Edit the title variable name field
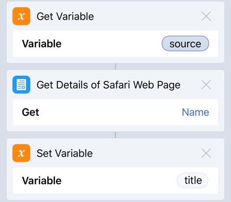This screenshot has height=202, width=231. point(192,180)
